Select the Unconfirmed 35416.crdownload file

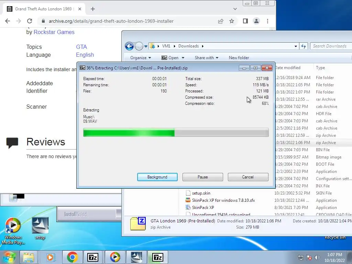221,214
